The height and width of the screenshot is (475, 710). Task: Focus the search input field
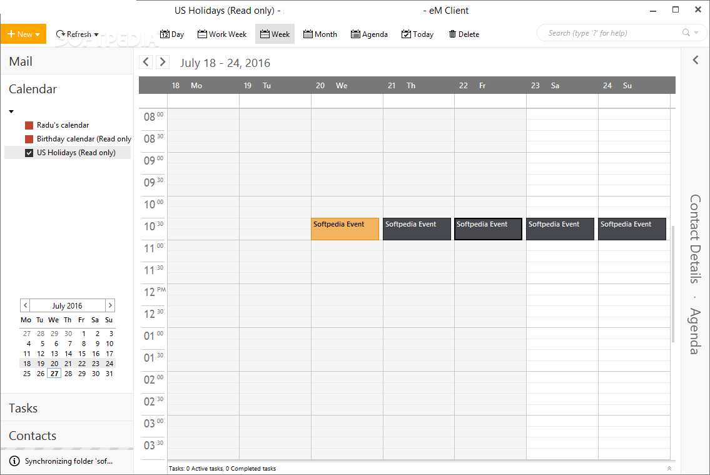pos(609,33)
